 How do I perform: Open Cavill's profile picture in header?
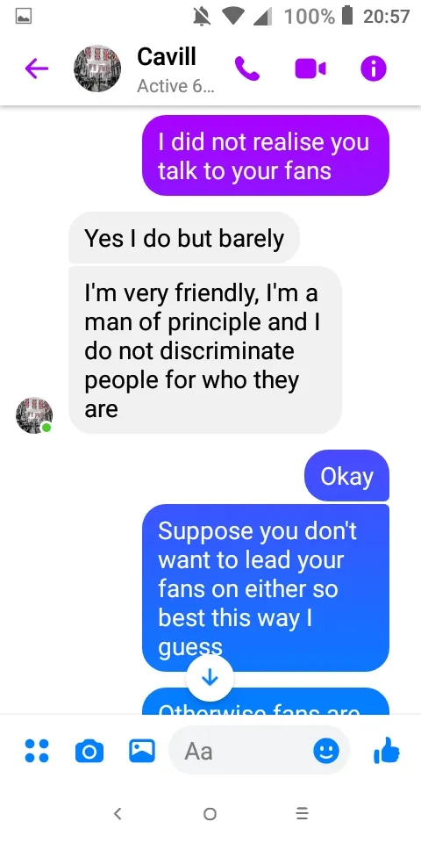[x=97, y=68]
